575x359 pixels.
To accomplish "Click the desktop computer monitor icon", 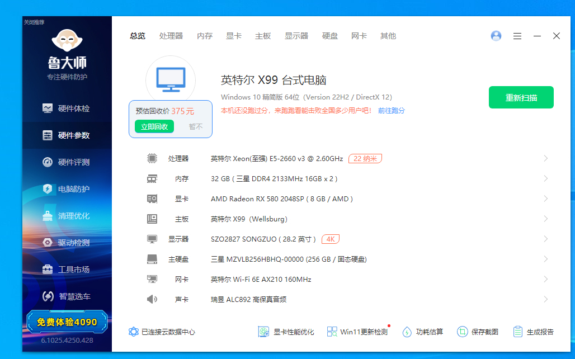I will click(x=171, y=79).
